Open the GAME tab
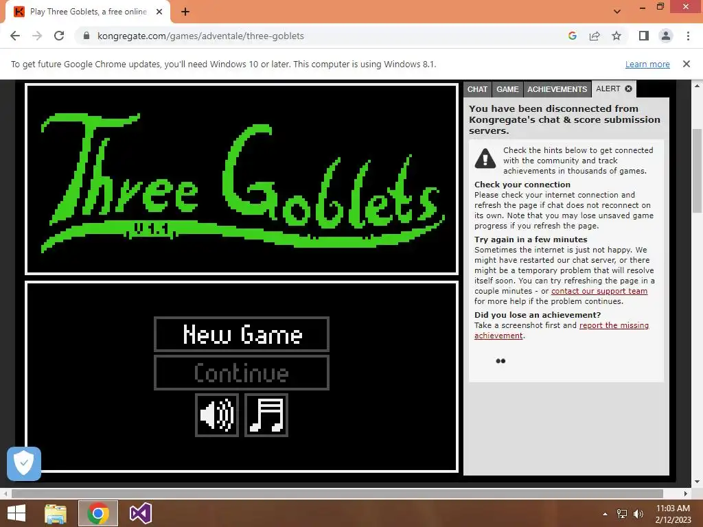Image resolution: width=703 pixels, height=527 pixels. coord(507,89)
